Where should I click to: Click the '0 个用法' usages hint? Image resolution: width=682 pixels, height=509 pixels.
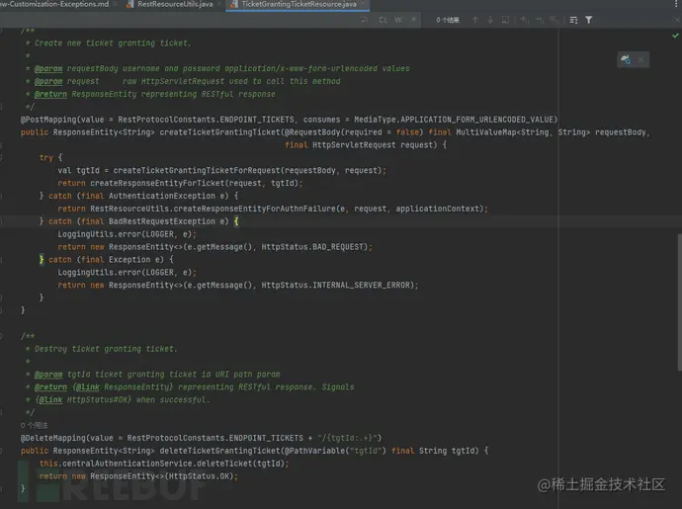click(x=34, y=425)
